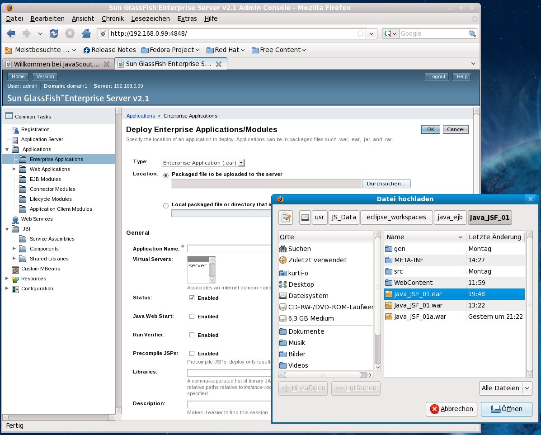
Task: Click the Durchsuchen browse button
Action: pos(386,184)
